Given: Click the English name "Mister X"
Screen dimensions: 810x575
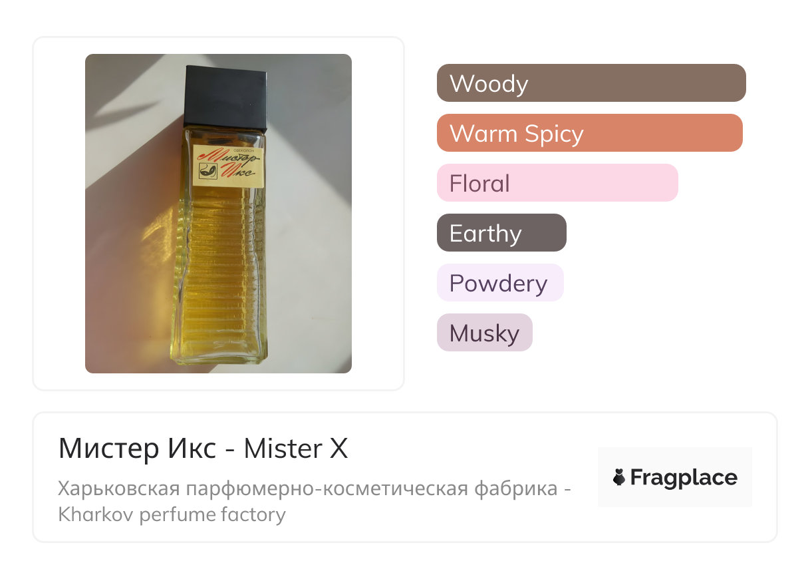Looking at the screenshot, I should (x=295, y=449).
